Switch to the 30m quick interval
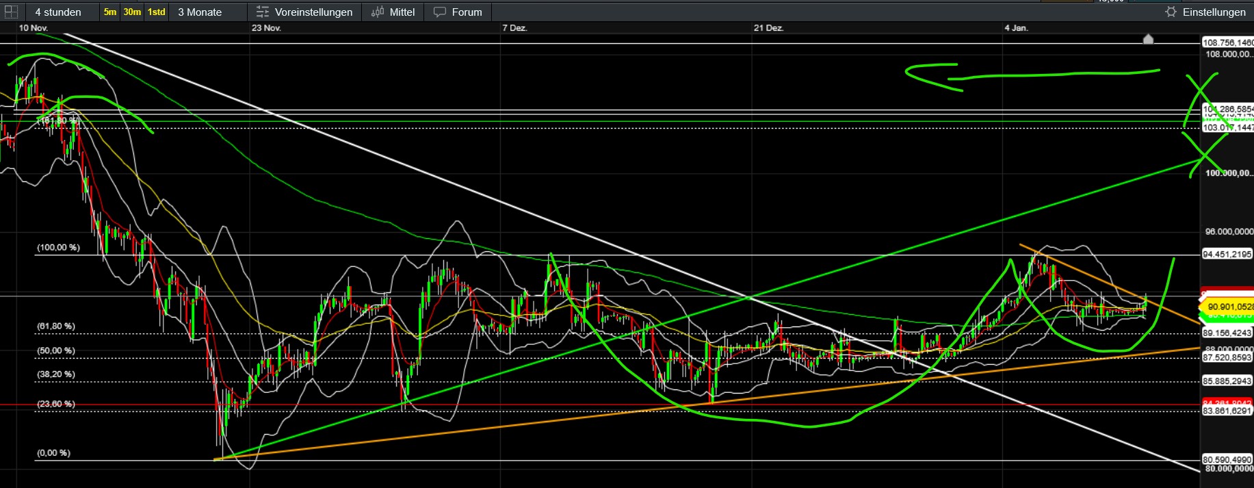The width and height of the screenshot is (1254, 488). (x=132, y=12)
